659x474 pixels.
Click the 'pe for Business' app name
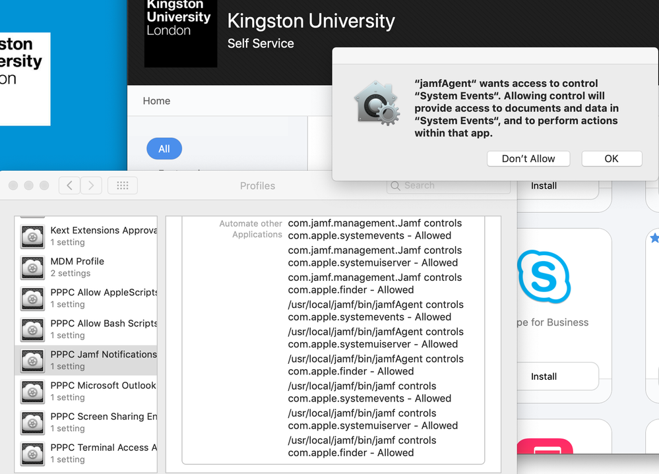pos(553,322)
